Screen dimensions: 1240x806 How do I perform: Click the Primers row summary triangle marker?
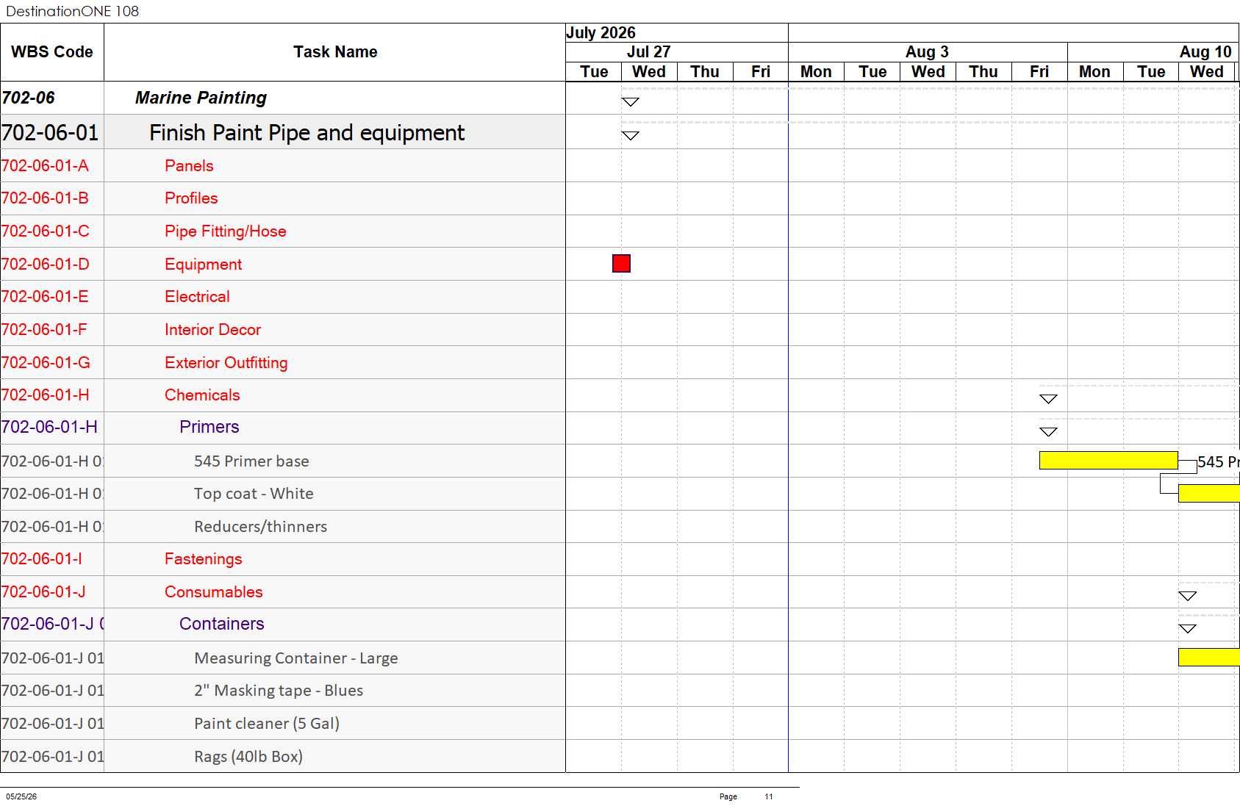pyautogui.click(x=1048, y=432)
